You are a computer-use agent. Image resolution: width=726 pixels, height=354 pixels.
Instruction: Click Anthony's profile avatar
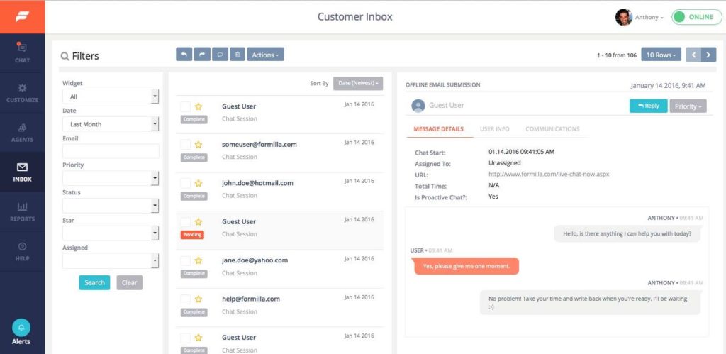[x=623, y=17]
